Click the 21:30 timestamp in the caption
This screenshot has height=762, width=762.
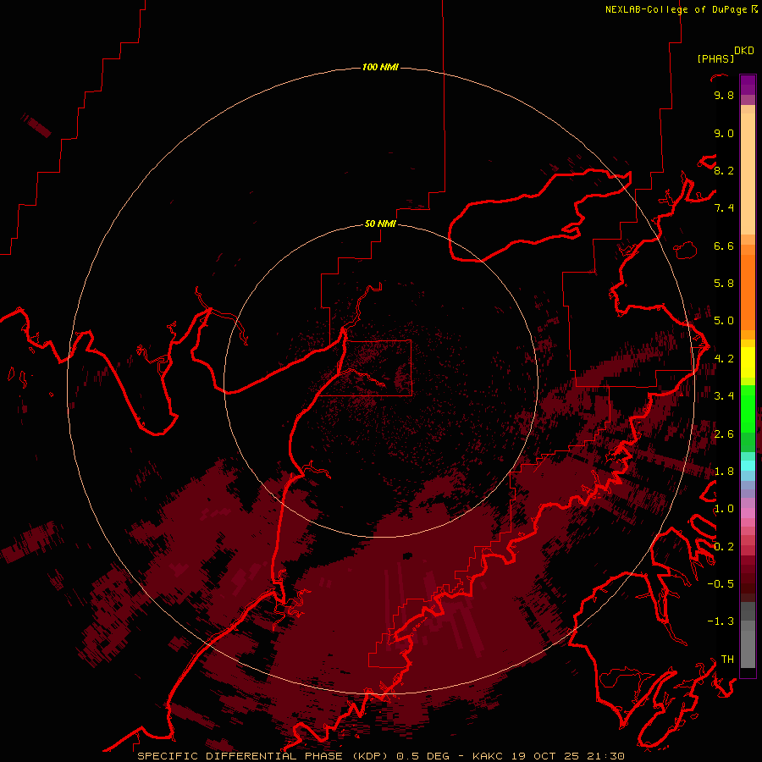606,756
